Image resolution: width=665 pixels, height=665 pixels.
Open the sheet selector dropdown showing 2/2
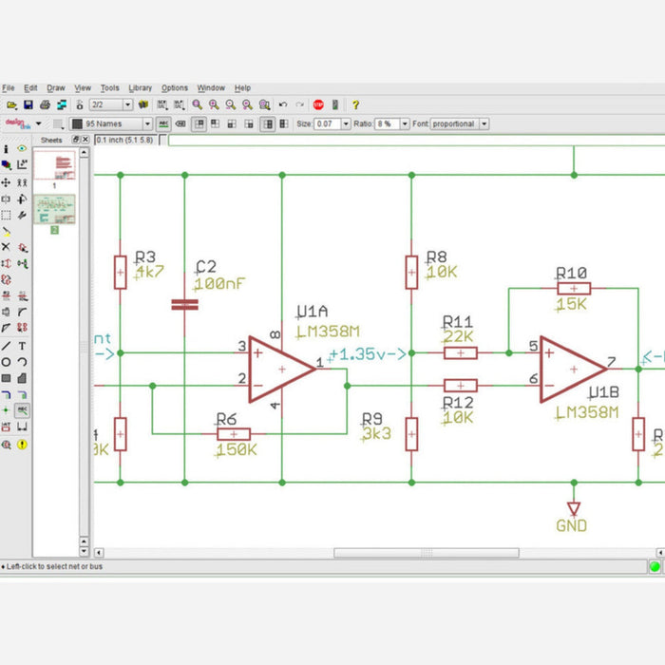tap(110, 104)
